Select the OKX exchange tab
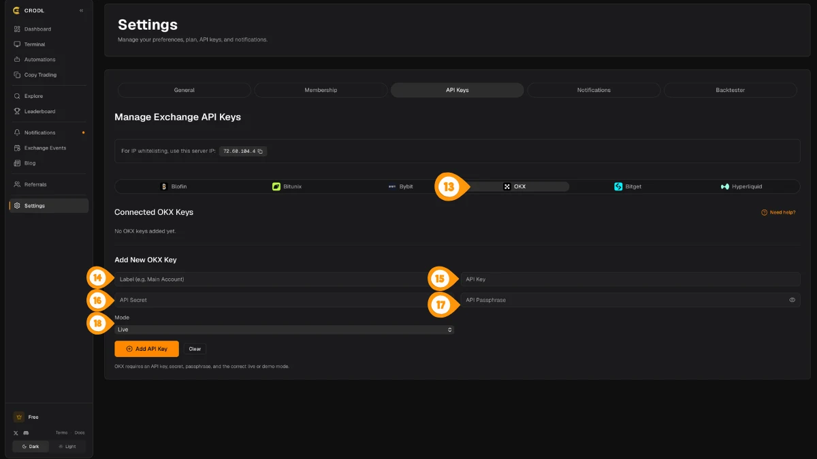This screenshot has width=817, height=459. tap(514, 186)
